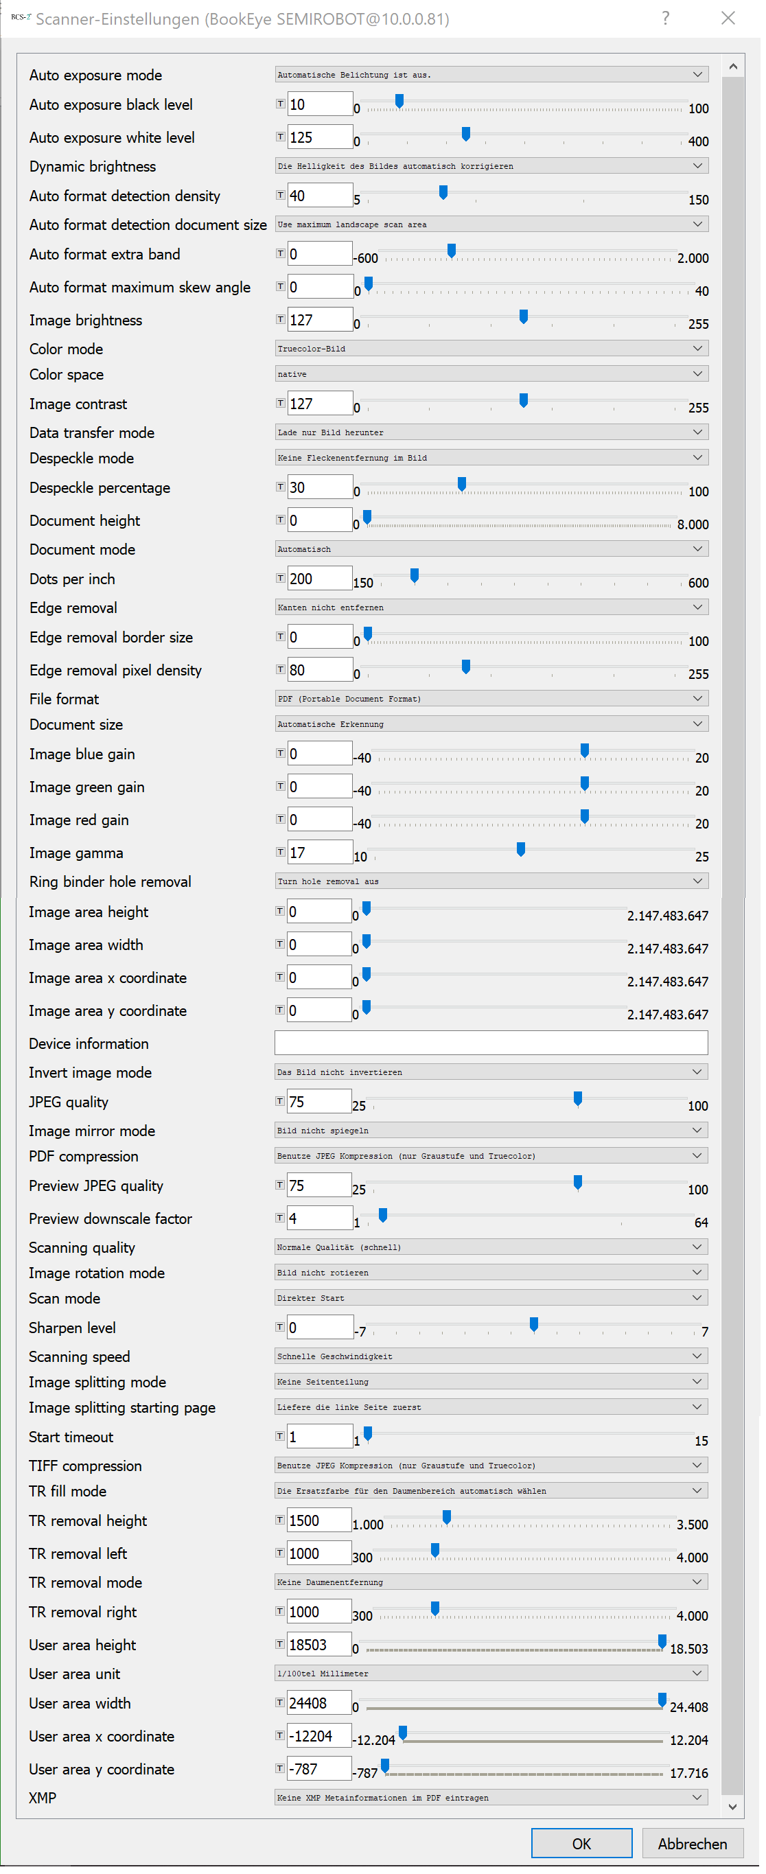Close the Scanner-Einstellungen dialog
Viewport: 766px width, 1874px height.
tap(728, 18)
